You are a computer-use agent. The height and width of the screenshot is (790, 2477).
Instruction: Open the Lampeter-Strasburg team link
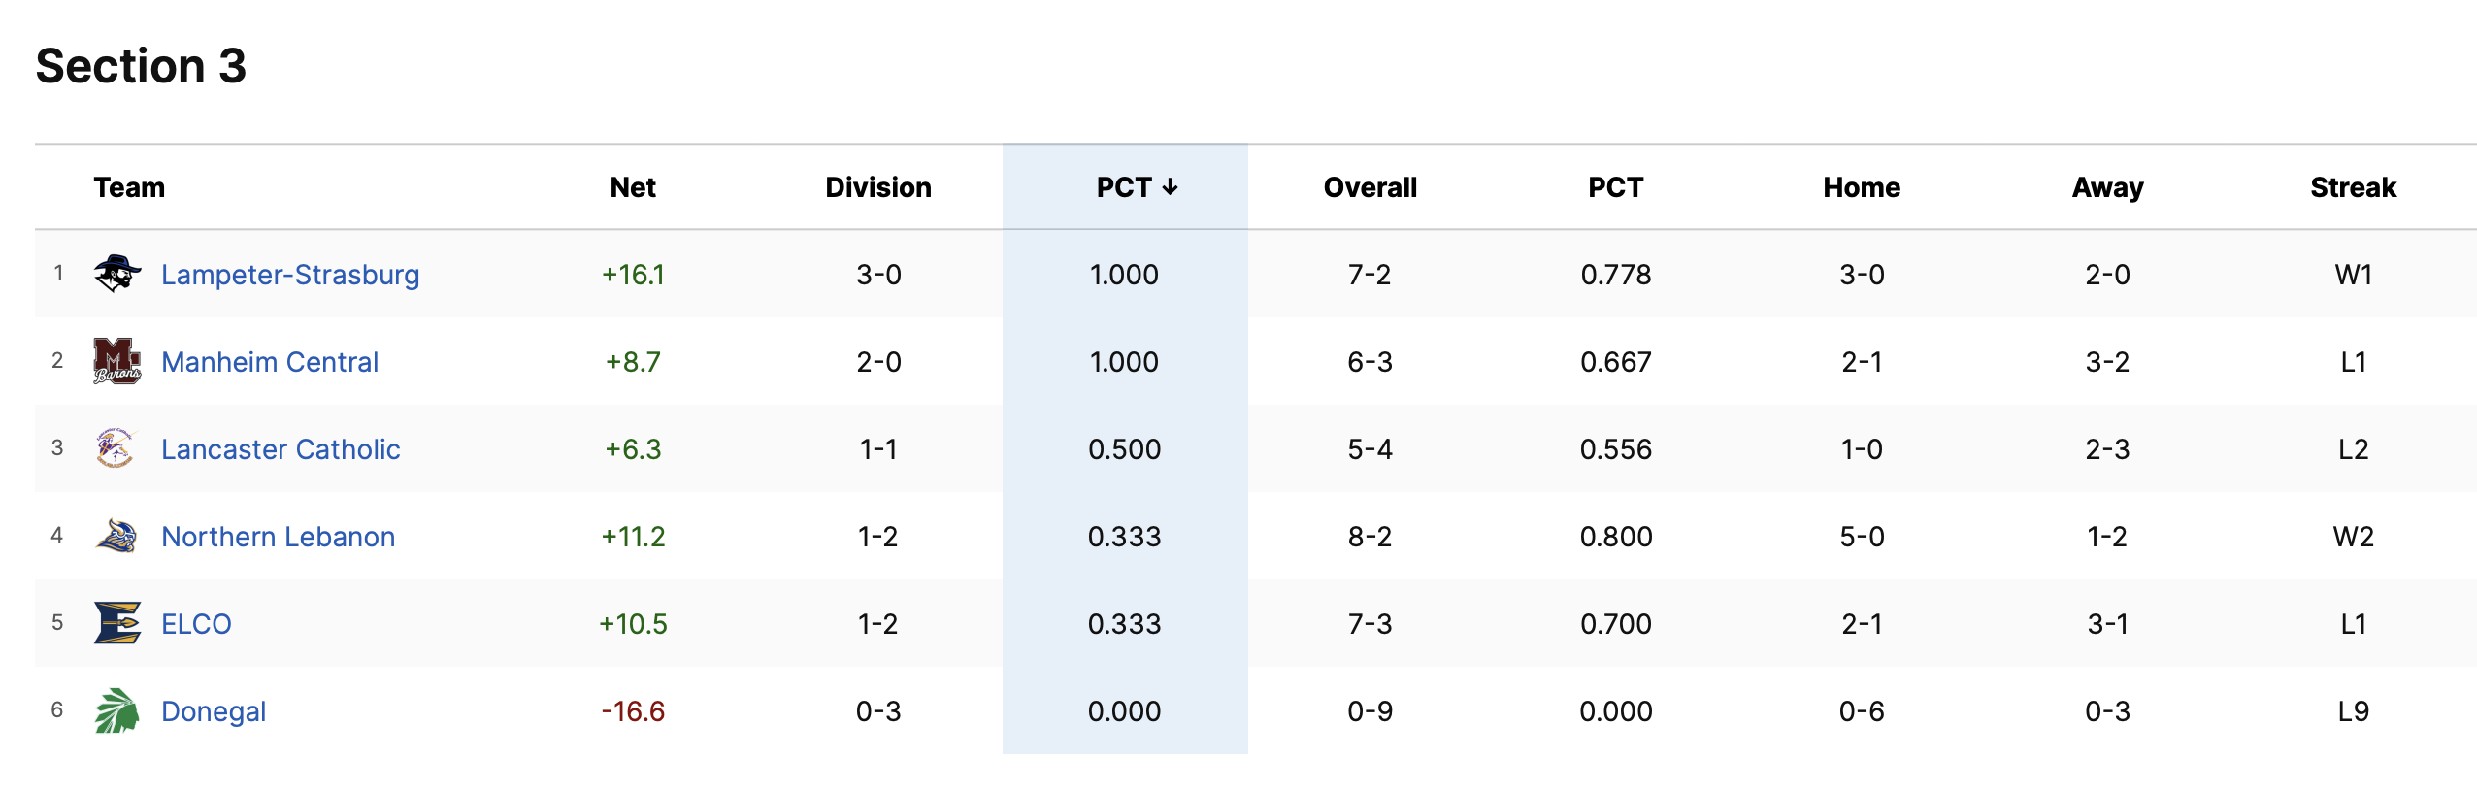pyautogui.click(x=290, y=275)
